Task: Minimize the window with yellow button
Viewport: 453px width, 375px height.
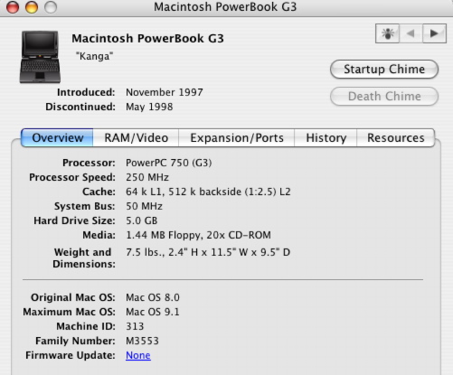Action: pyautogui.click(x=32, y=7)
